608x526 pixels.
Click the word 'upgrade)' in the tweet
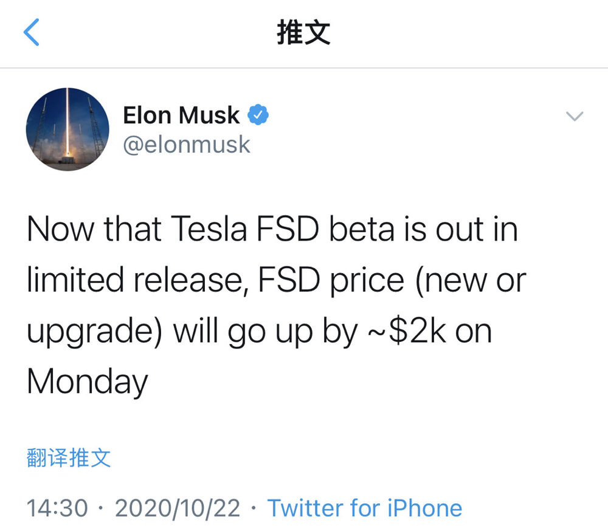point(95,331)
